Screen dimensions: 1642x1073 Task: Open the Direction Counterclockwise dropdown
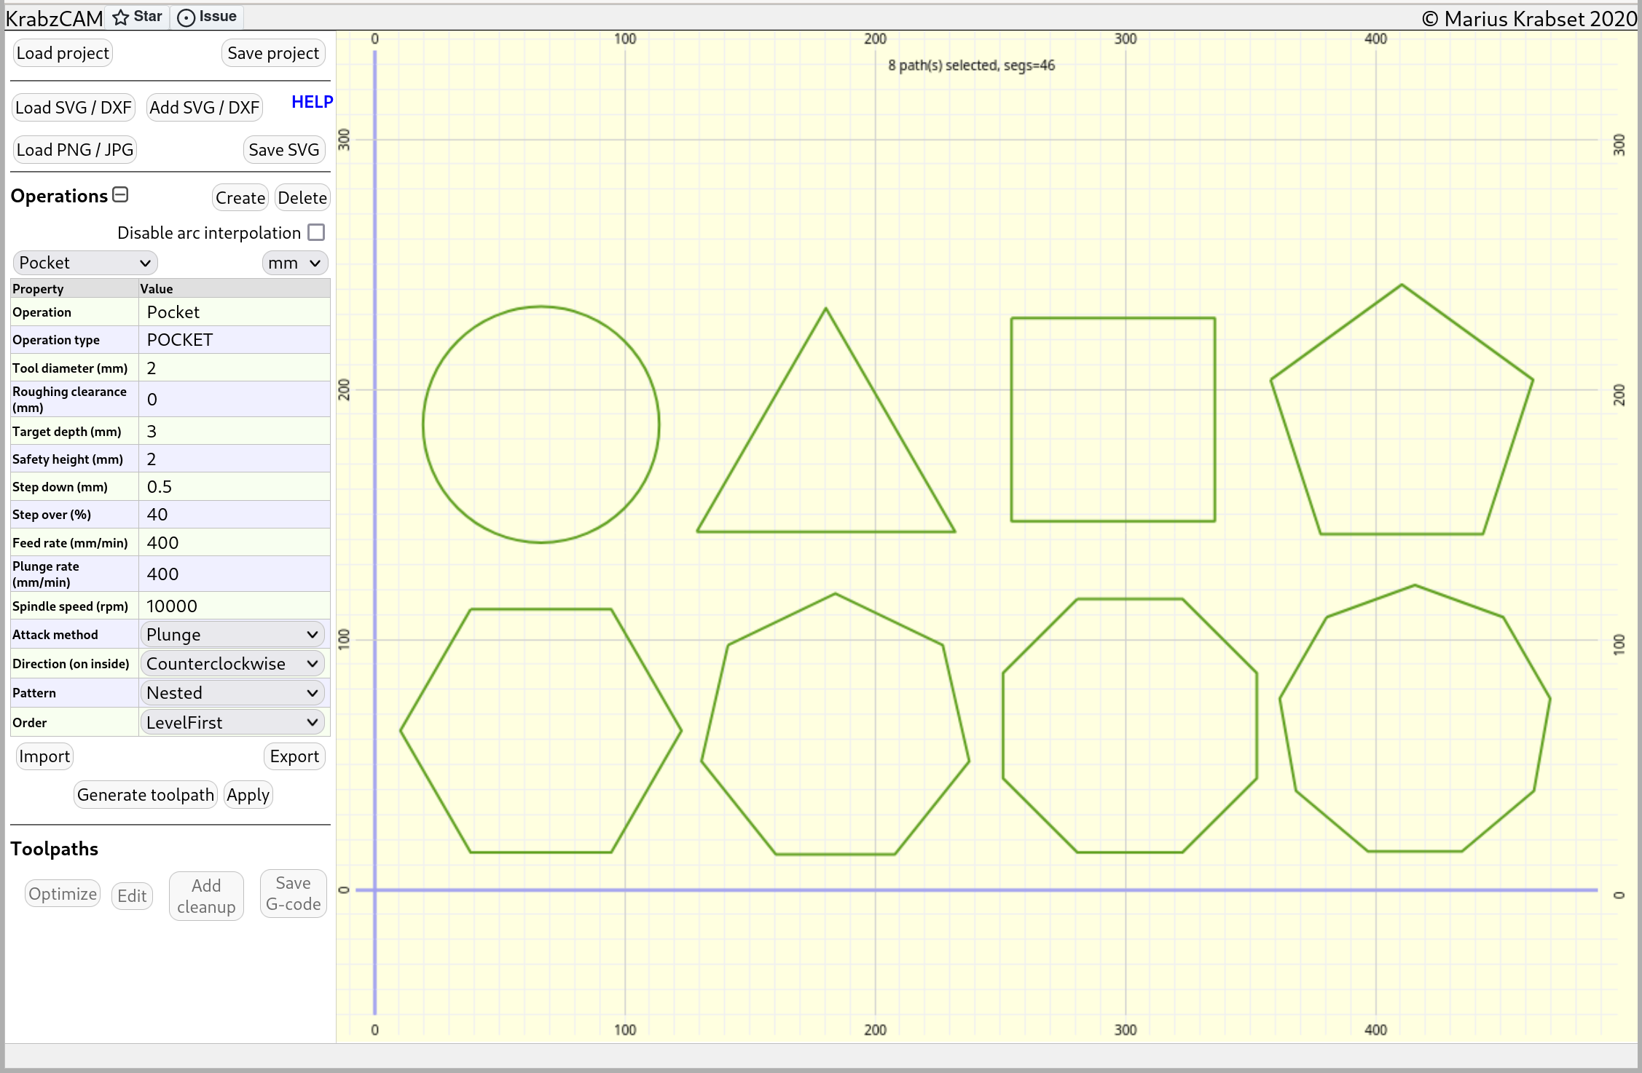[232, 663]
